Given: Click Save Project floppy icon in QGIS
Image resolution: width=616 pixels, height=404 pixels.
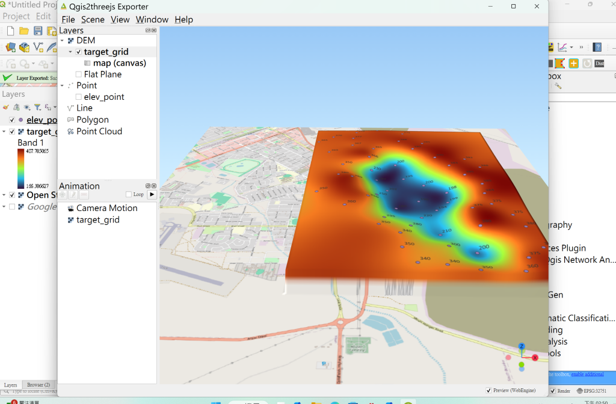Looking at the screenshot, I should (x=38, y=31).
